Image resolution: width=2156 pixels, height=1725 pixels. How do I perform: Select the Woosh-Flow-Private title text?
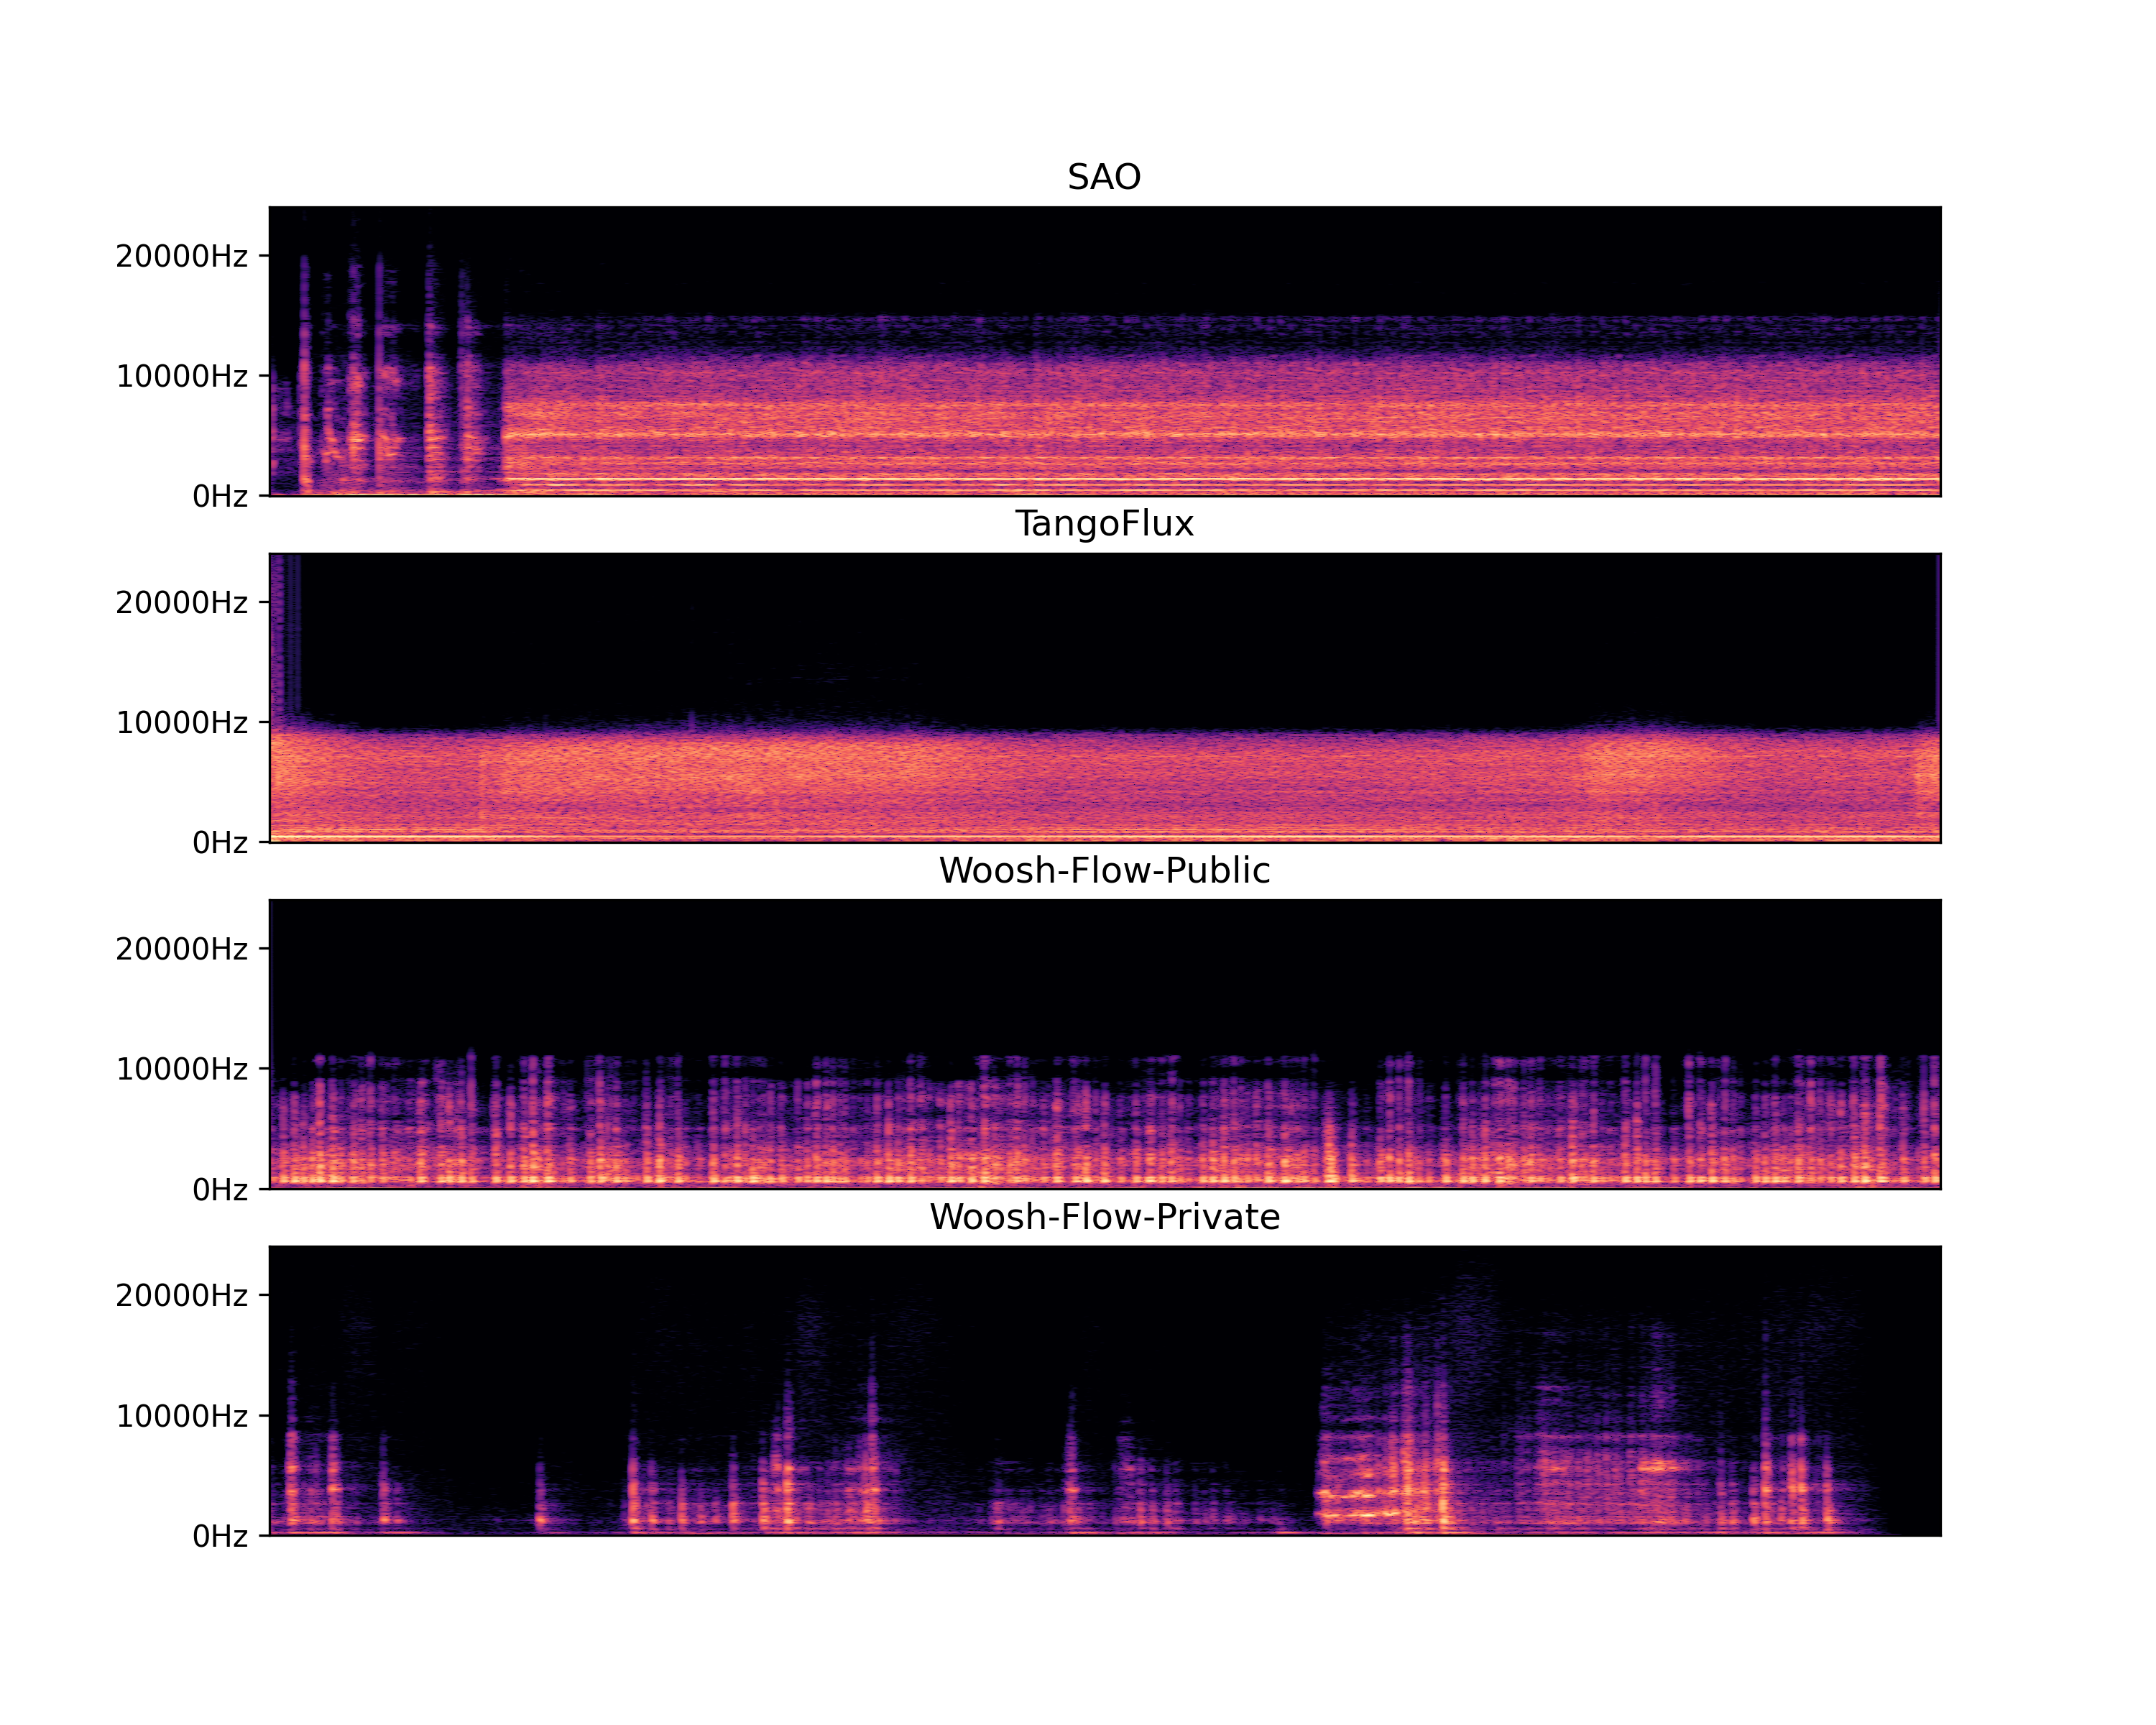[x=1104, y=1217]
